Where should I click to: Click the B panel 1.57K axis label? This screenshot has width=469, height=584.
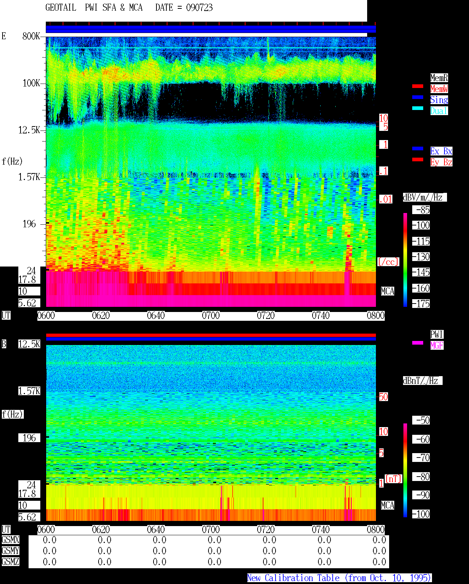pos(29,391)
